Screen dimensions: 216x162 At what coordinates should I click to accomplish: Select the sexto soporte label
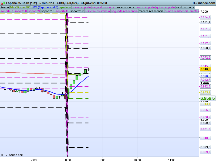tap(185, 8)
